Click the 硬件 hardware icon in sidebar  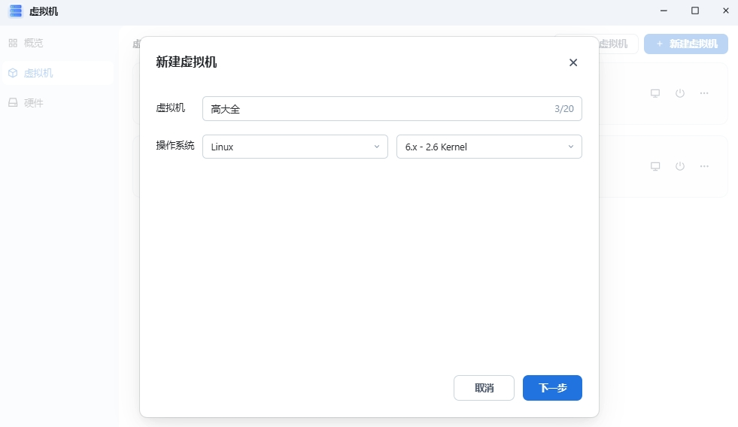click(13, 103)
